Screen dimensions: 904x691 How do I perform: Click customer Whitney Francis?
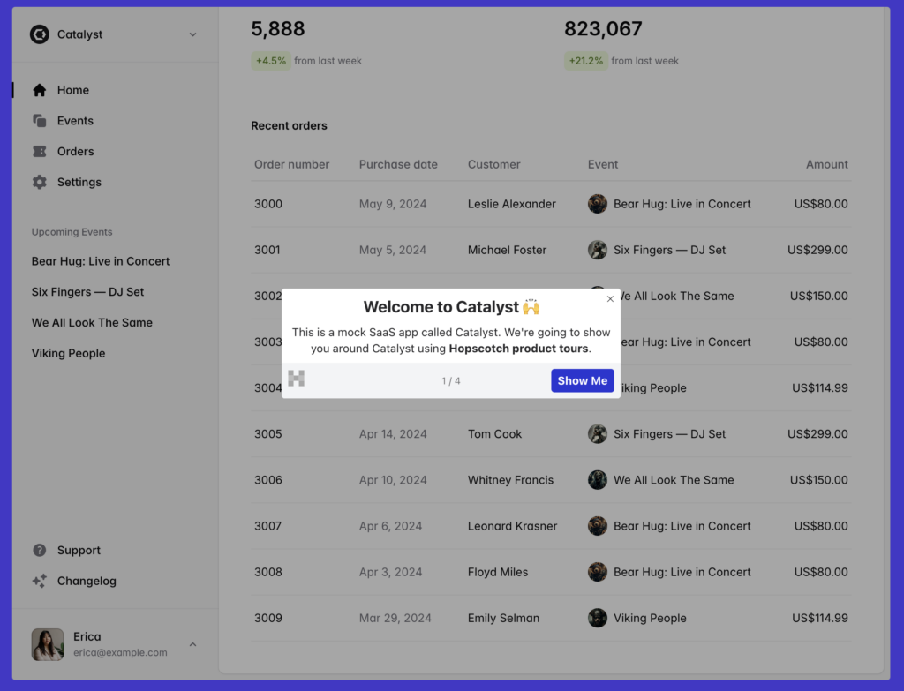click(510, 480)
